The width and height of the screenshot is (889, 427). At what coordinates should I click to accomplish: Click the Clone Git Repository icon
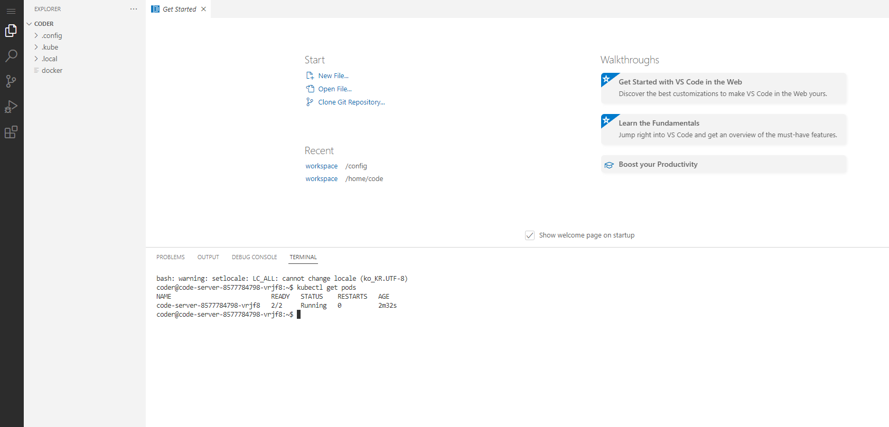(x=310, y=102)
